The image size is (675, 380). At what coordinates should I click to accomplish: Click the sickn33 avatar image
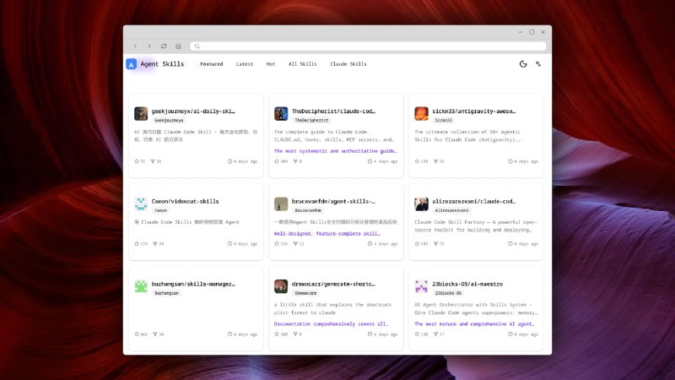click(421, 114)
